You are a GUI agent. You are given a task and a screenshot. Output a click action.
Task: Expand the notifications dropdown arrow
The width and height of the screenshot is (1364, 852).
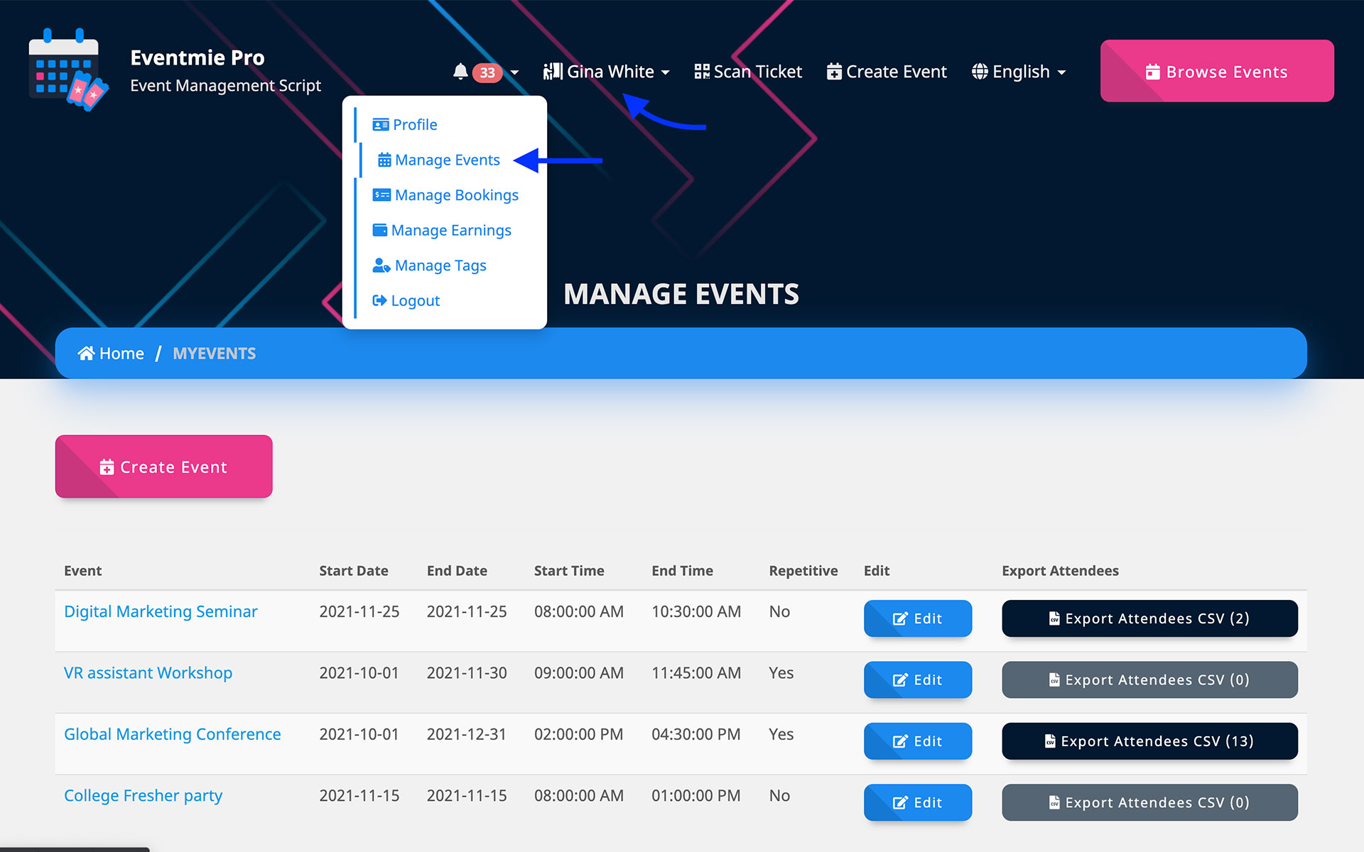(514, 72)
